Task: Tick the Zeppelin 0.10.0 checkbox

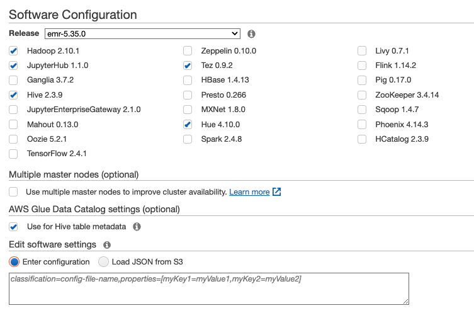Action: coord(188,51)
